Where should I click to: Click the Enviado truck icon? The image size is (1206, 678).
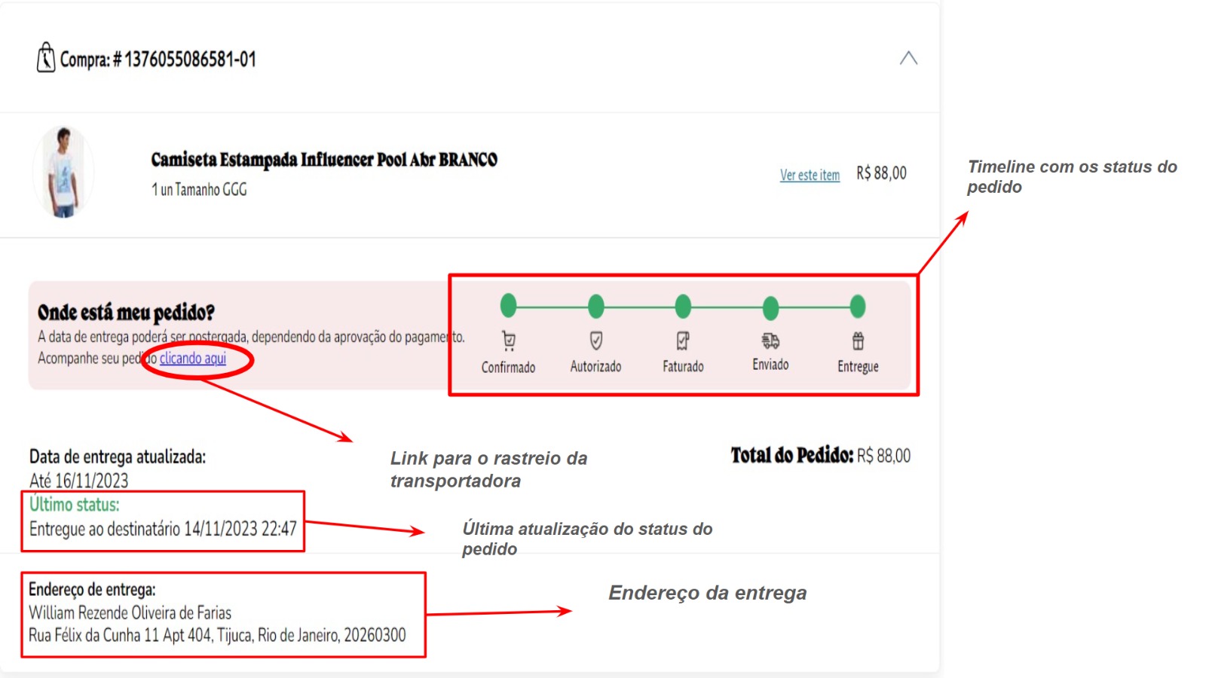pos(770,341)
